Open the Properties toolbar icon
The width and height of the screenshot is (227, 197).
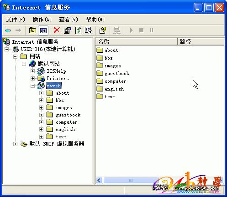(68, 30)
